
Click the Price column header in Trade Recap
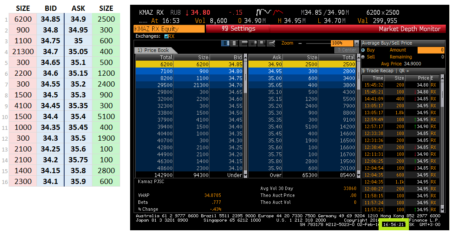coord(418,78)
